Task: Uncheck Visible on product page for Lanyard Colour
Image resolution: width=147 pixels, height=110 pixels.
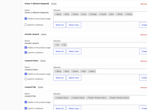Action: (x=26, y=74)
